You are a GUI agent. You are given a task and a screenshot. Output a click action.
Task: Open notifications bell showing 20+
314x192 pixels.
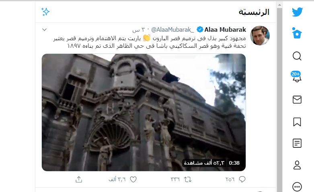click(x=296, y=77)
